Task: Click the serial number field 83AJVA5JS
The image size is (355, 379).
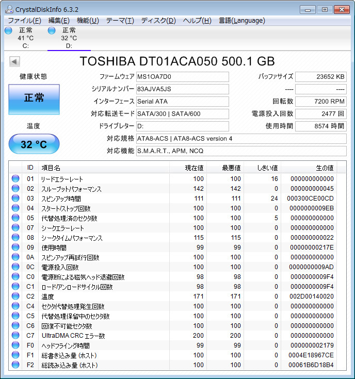Action: pos(183,89)
